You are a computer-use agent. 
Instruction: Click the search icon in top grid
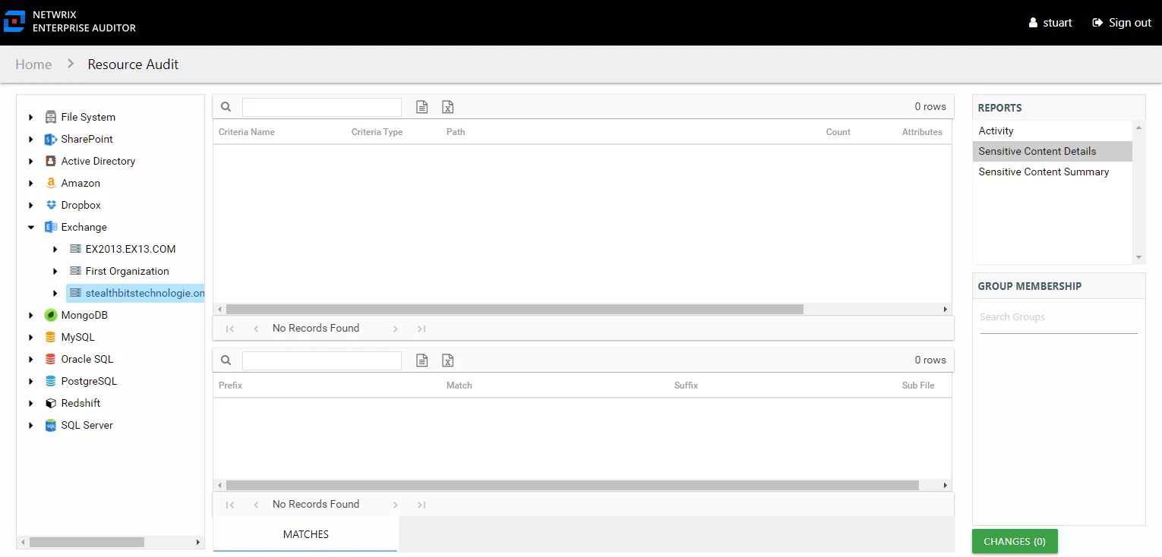tap(226, 107)
